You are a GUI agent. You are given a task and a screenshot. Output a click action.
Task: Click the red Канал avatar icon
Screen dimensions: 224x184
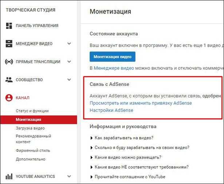(x=9, y=98)
